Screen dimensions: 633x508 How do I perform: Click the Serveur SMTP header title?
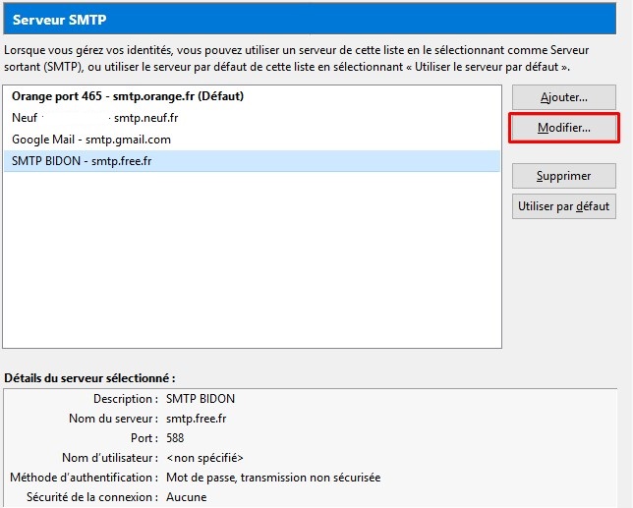click(x=59, y=20)
